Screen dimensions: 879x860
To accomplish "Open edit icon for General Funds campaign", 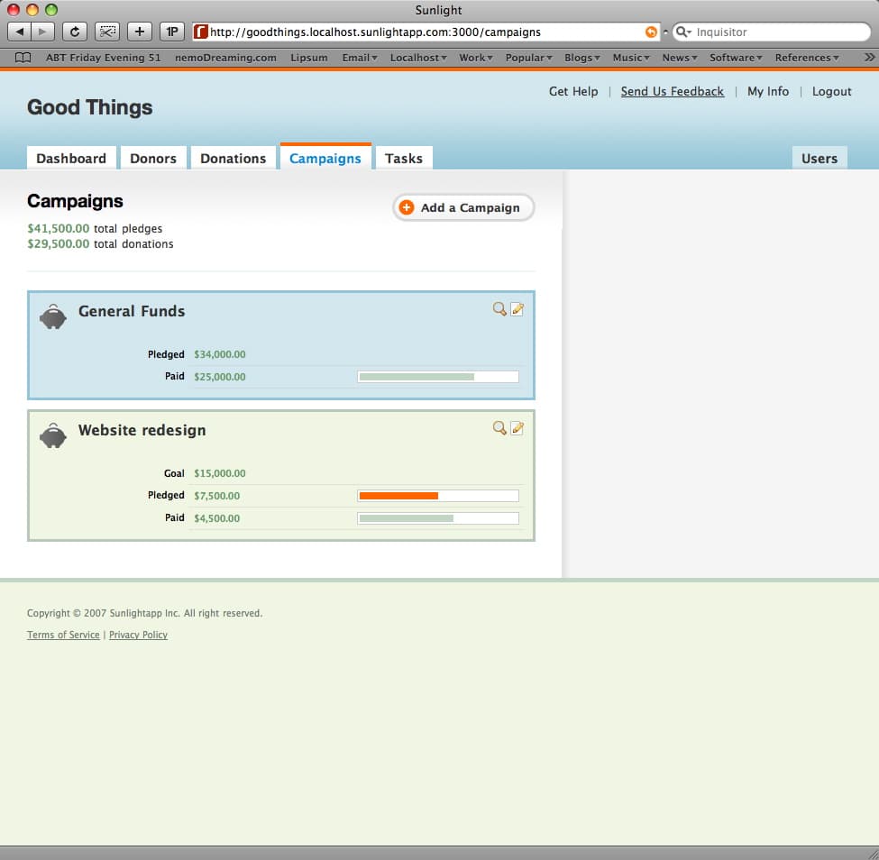I will coord(517,308).
